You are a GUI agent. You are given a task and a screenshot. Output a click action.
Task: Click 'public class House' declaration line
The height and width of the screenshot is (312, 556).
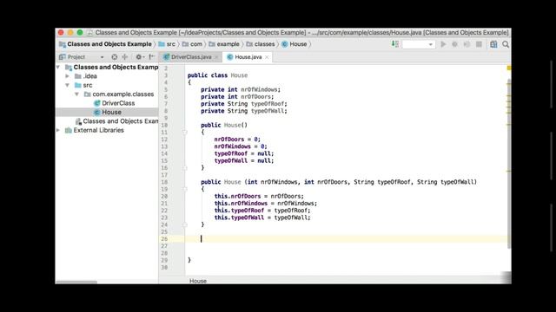pyautogui.click(x=217, y=75)
